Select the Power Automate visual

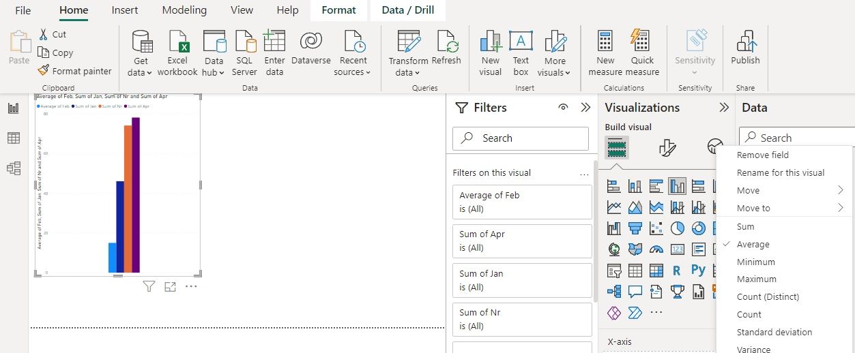[635, 313]
